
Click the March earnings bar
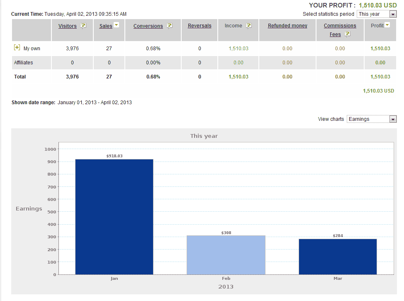(x=338, y=257)
